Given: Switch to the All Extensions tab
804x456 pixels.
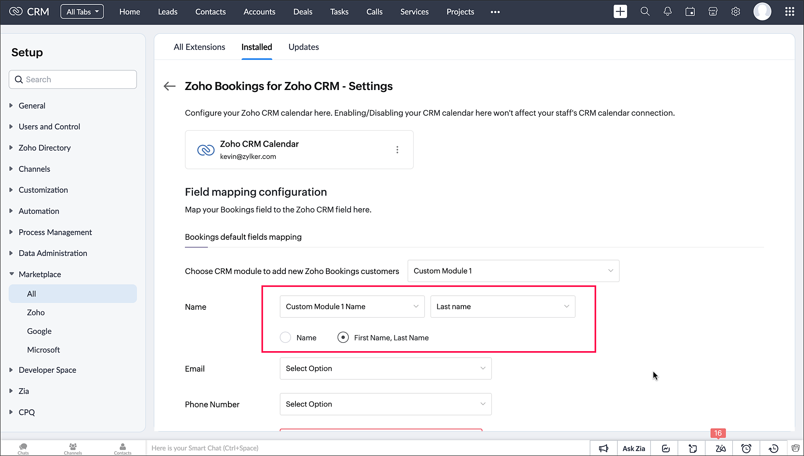Looking at the screenshot, I should pos(199,47).
